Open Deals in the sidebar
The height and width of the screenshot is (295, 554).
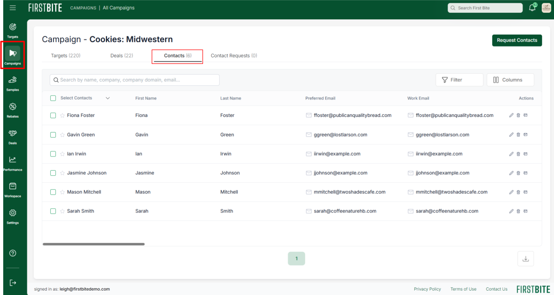click(x=13, y=137)
